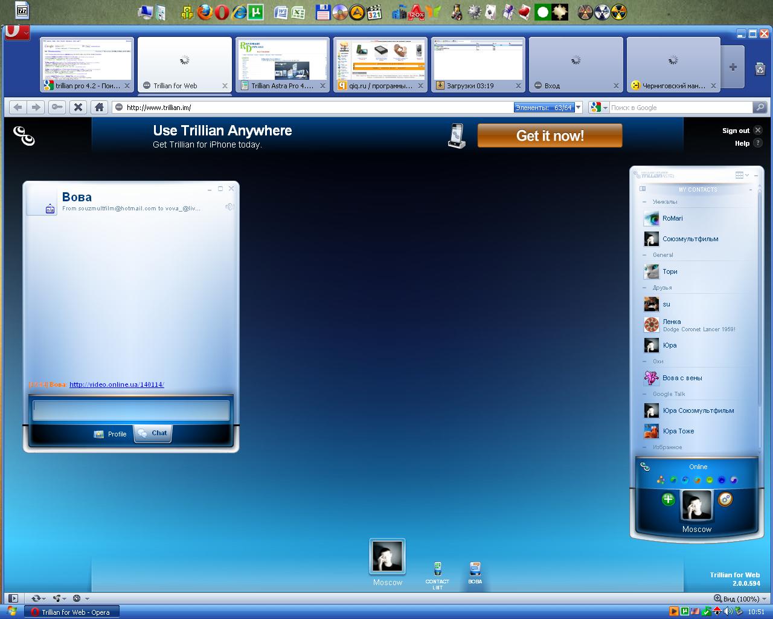Launch Media Player Classic 321 icon
This screenshot has height=619, width=773.
[374, 11]
